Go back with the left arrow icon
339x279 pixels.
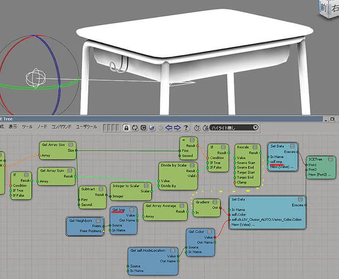coord(169,127)
